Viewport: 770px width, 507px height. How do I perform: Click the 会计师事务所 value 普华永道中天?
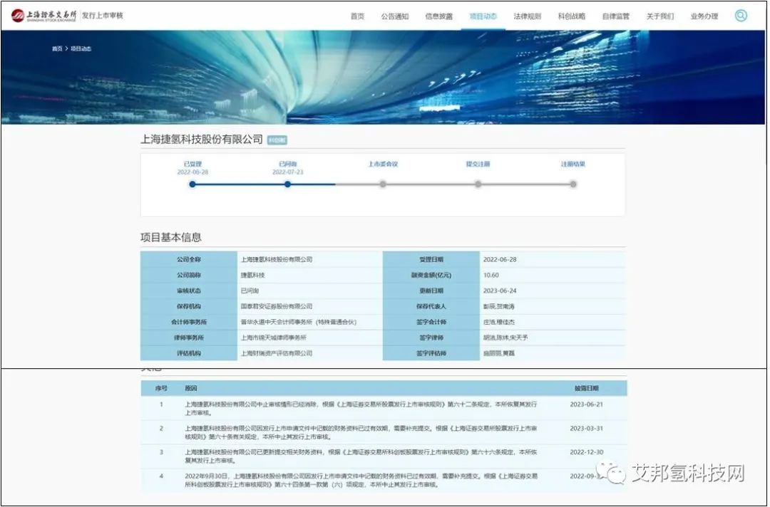pos(299,322)
